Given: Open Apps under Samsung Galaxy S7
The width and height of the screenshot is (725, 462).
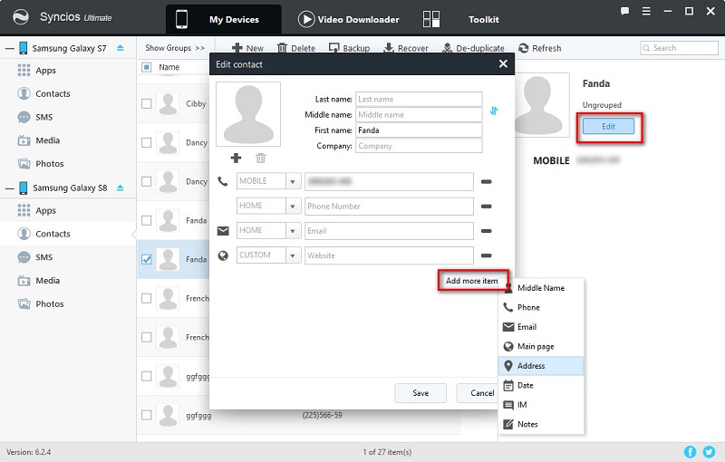Looking at the screenshot, I should [x=46, y=71].
